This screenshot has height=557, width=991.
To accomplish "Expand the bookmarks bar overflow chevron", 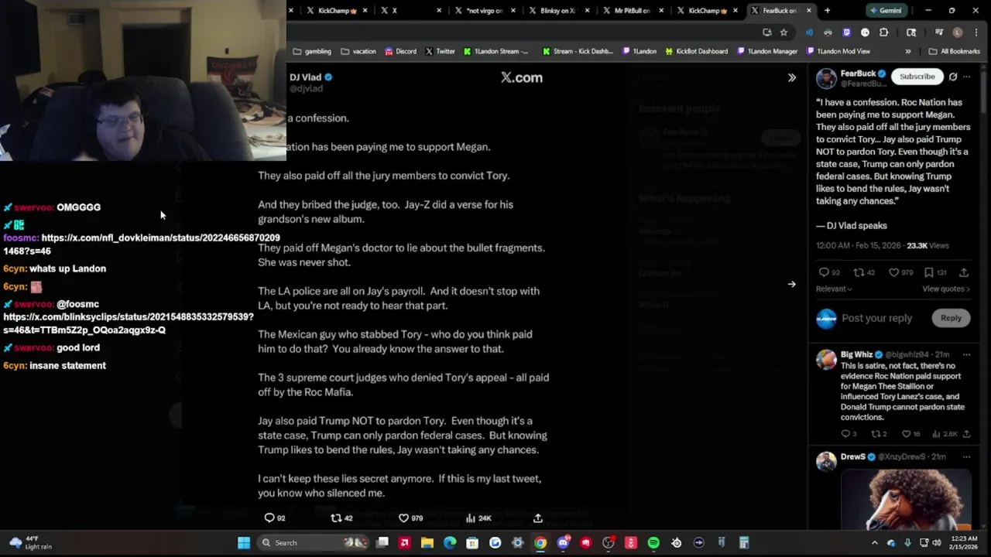I will (908, 51).
